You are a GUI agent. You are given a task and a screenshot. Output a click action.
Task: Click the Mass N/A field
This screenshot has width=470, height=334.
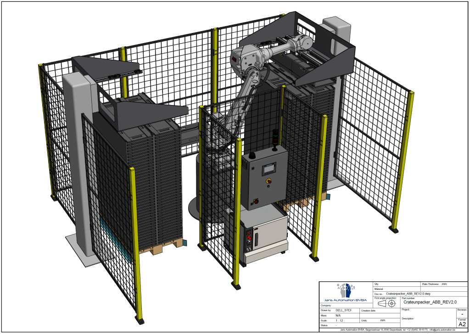[338, 316]
